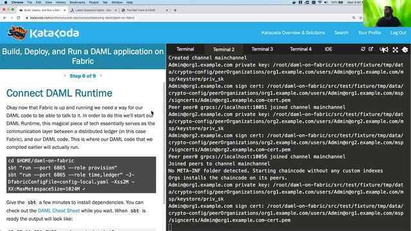411x231 pixels.
Task: Close The Fast Track to DAML tab
Action: 167,10
